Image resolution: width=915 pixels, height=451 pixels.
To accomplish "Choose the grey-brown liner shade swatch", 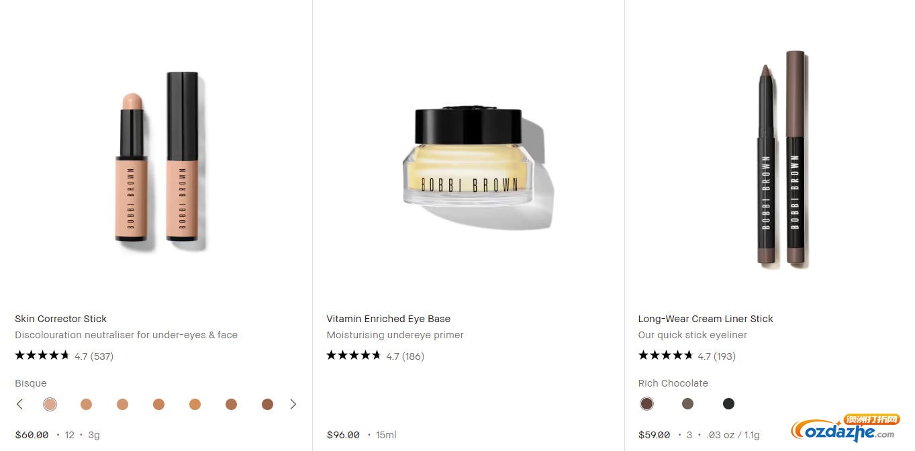I will click(687, 403).
